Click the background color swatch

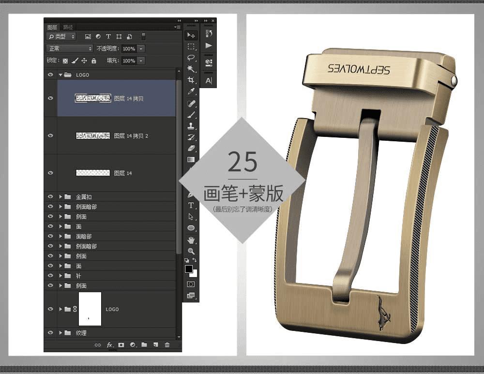pos(195,274)
